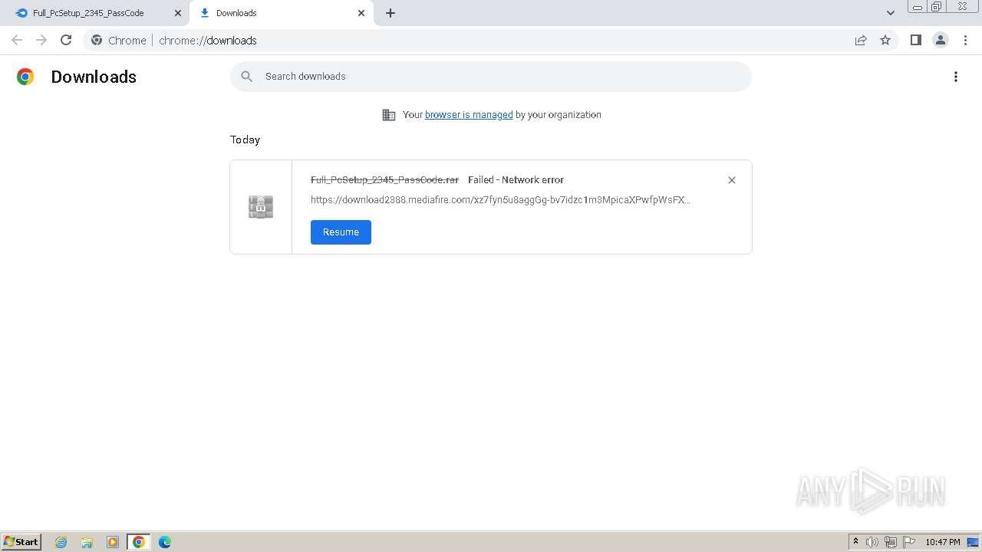Click the Full_PcSetup_2345_PassCode.rar file name
Screen dimensions: 982x552
[384, 180]
